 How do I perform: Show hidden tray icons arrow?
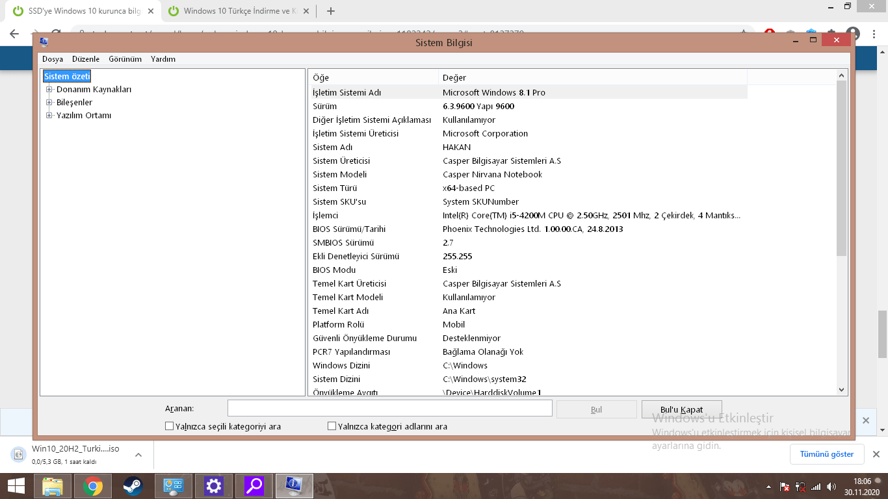(769, 487)
